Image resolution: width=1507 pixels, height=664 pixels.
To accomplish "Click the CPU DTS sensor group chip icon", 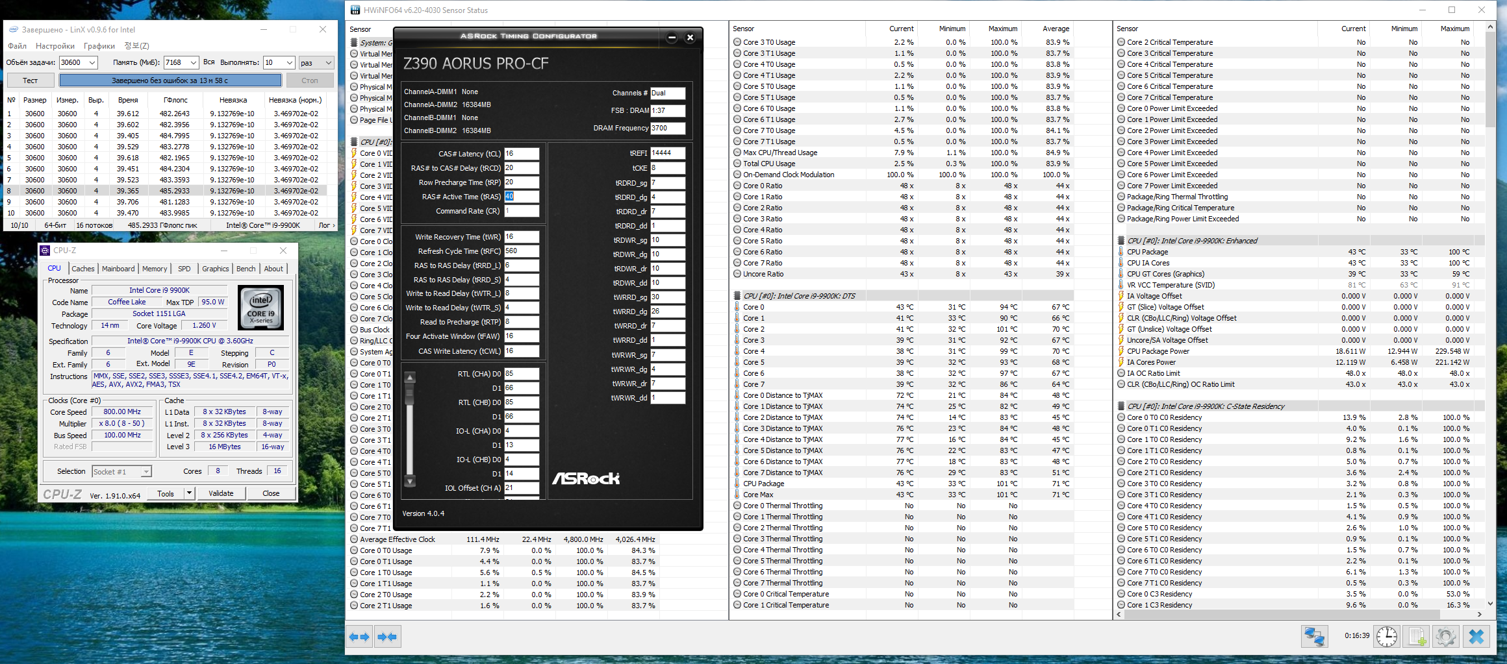I will pos(737,296).
